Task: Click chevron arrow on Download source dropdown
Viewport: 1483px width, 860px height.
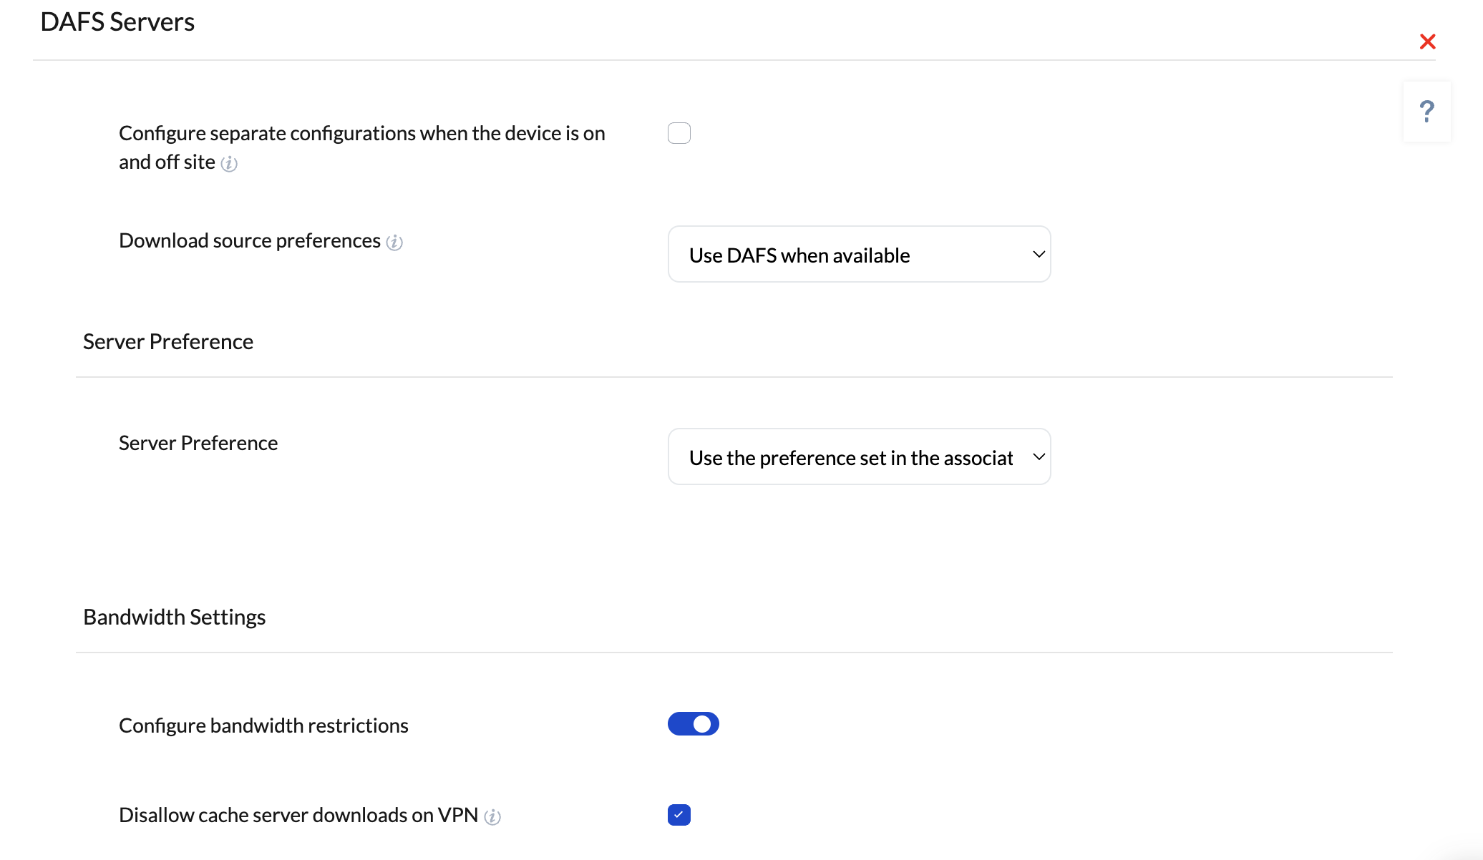Action: tap(1039, 254)
